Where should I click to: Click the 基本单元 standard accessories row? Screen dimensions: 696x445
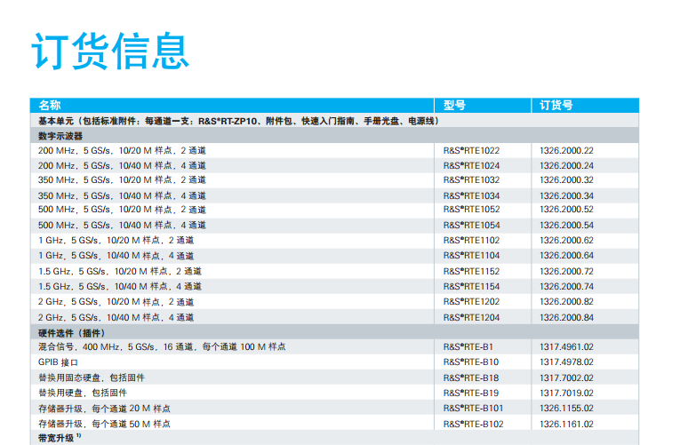point(334,121)
